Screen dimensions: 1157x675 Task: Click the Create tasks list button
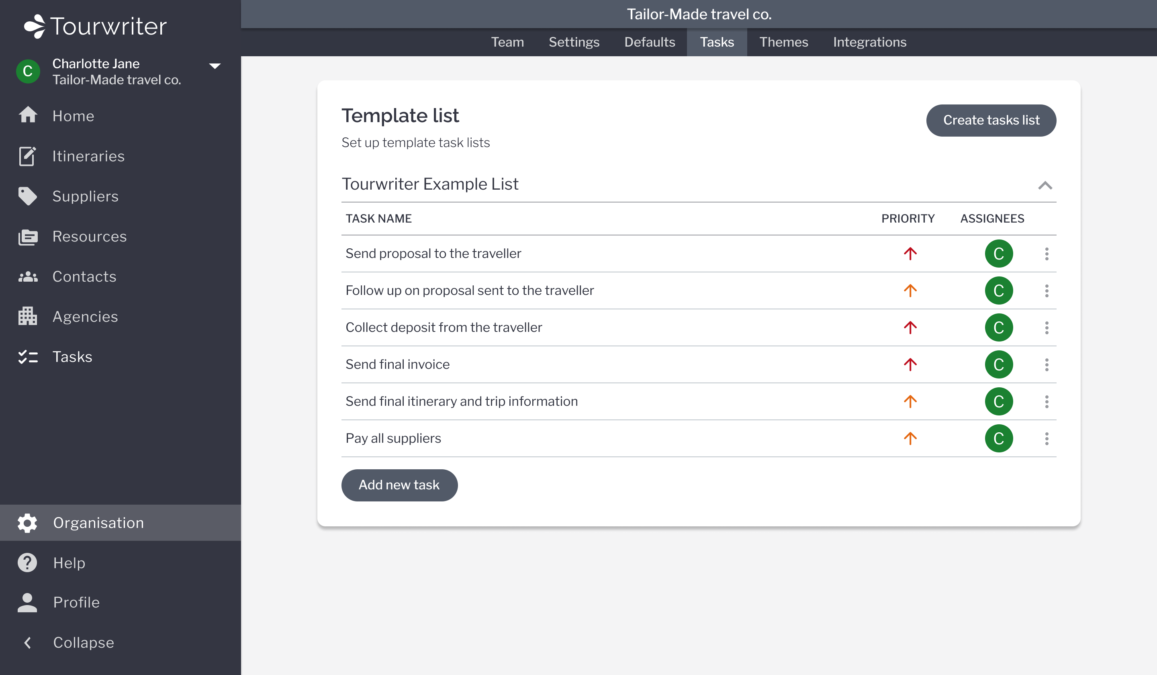pyautogui.click(x=991, y=120)
